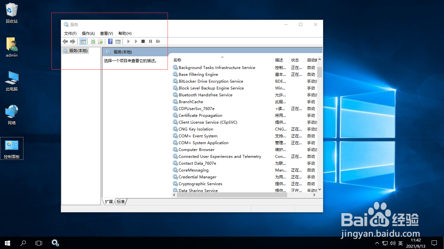The width and height of the screenshot is (444, 249).
Task: Select Client License Service (ClipSVC) row
Action: click(244, 122)
